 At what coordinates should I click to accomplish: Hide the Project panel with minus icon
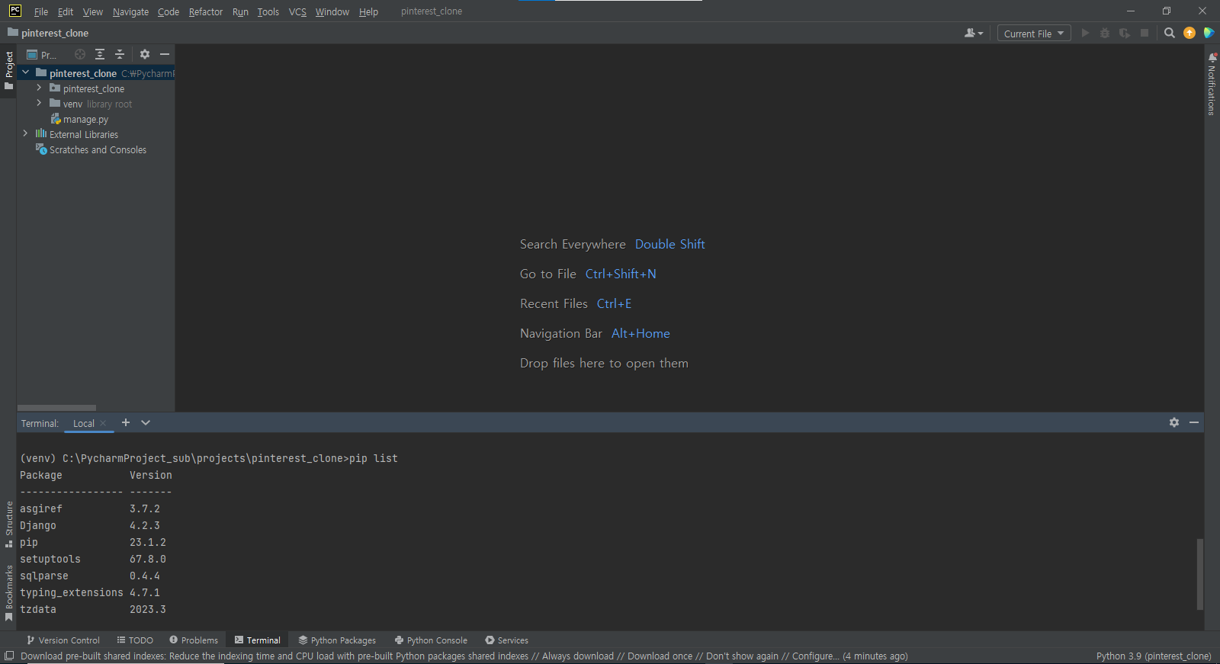click(x=165, y=54)
